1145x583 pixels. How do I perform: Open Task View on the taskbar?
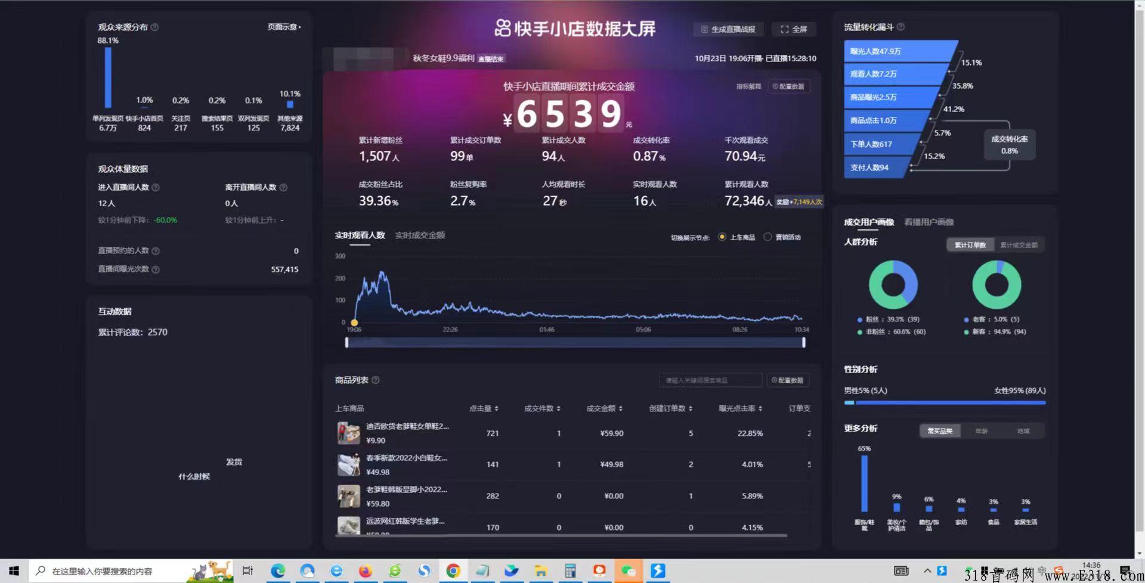pos(247,570)
